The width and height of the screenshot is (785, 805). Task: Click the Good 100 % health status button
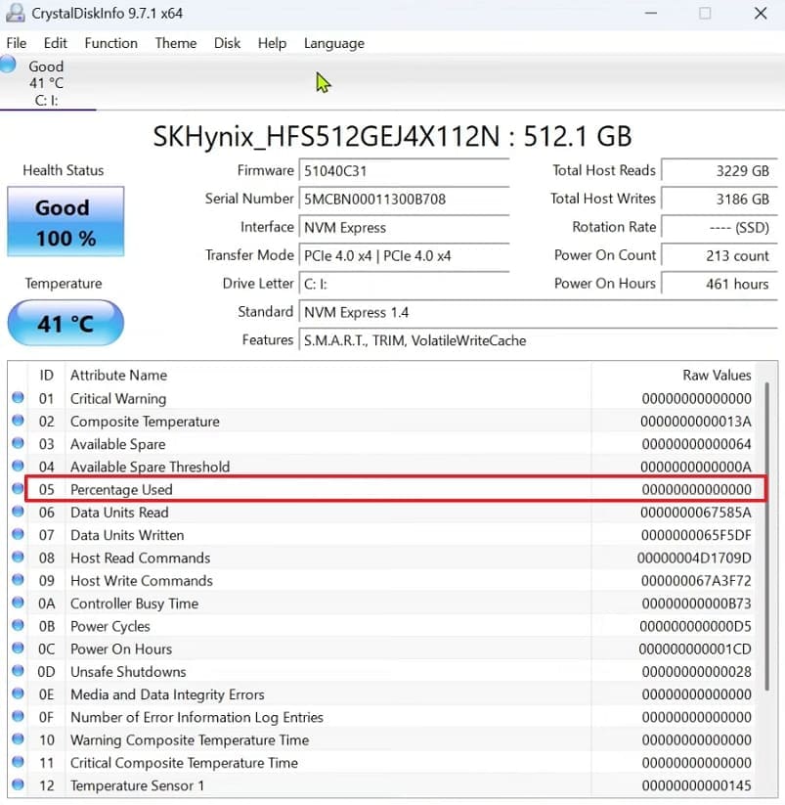coord(65,222)
